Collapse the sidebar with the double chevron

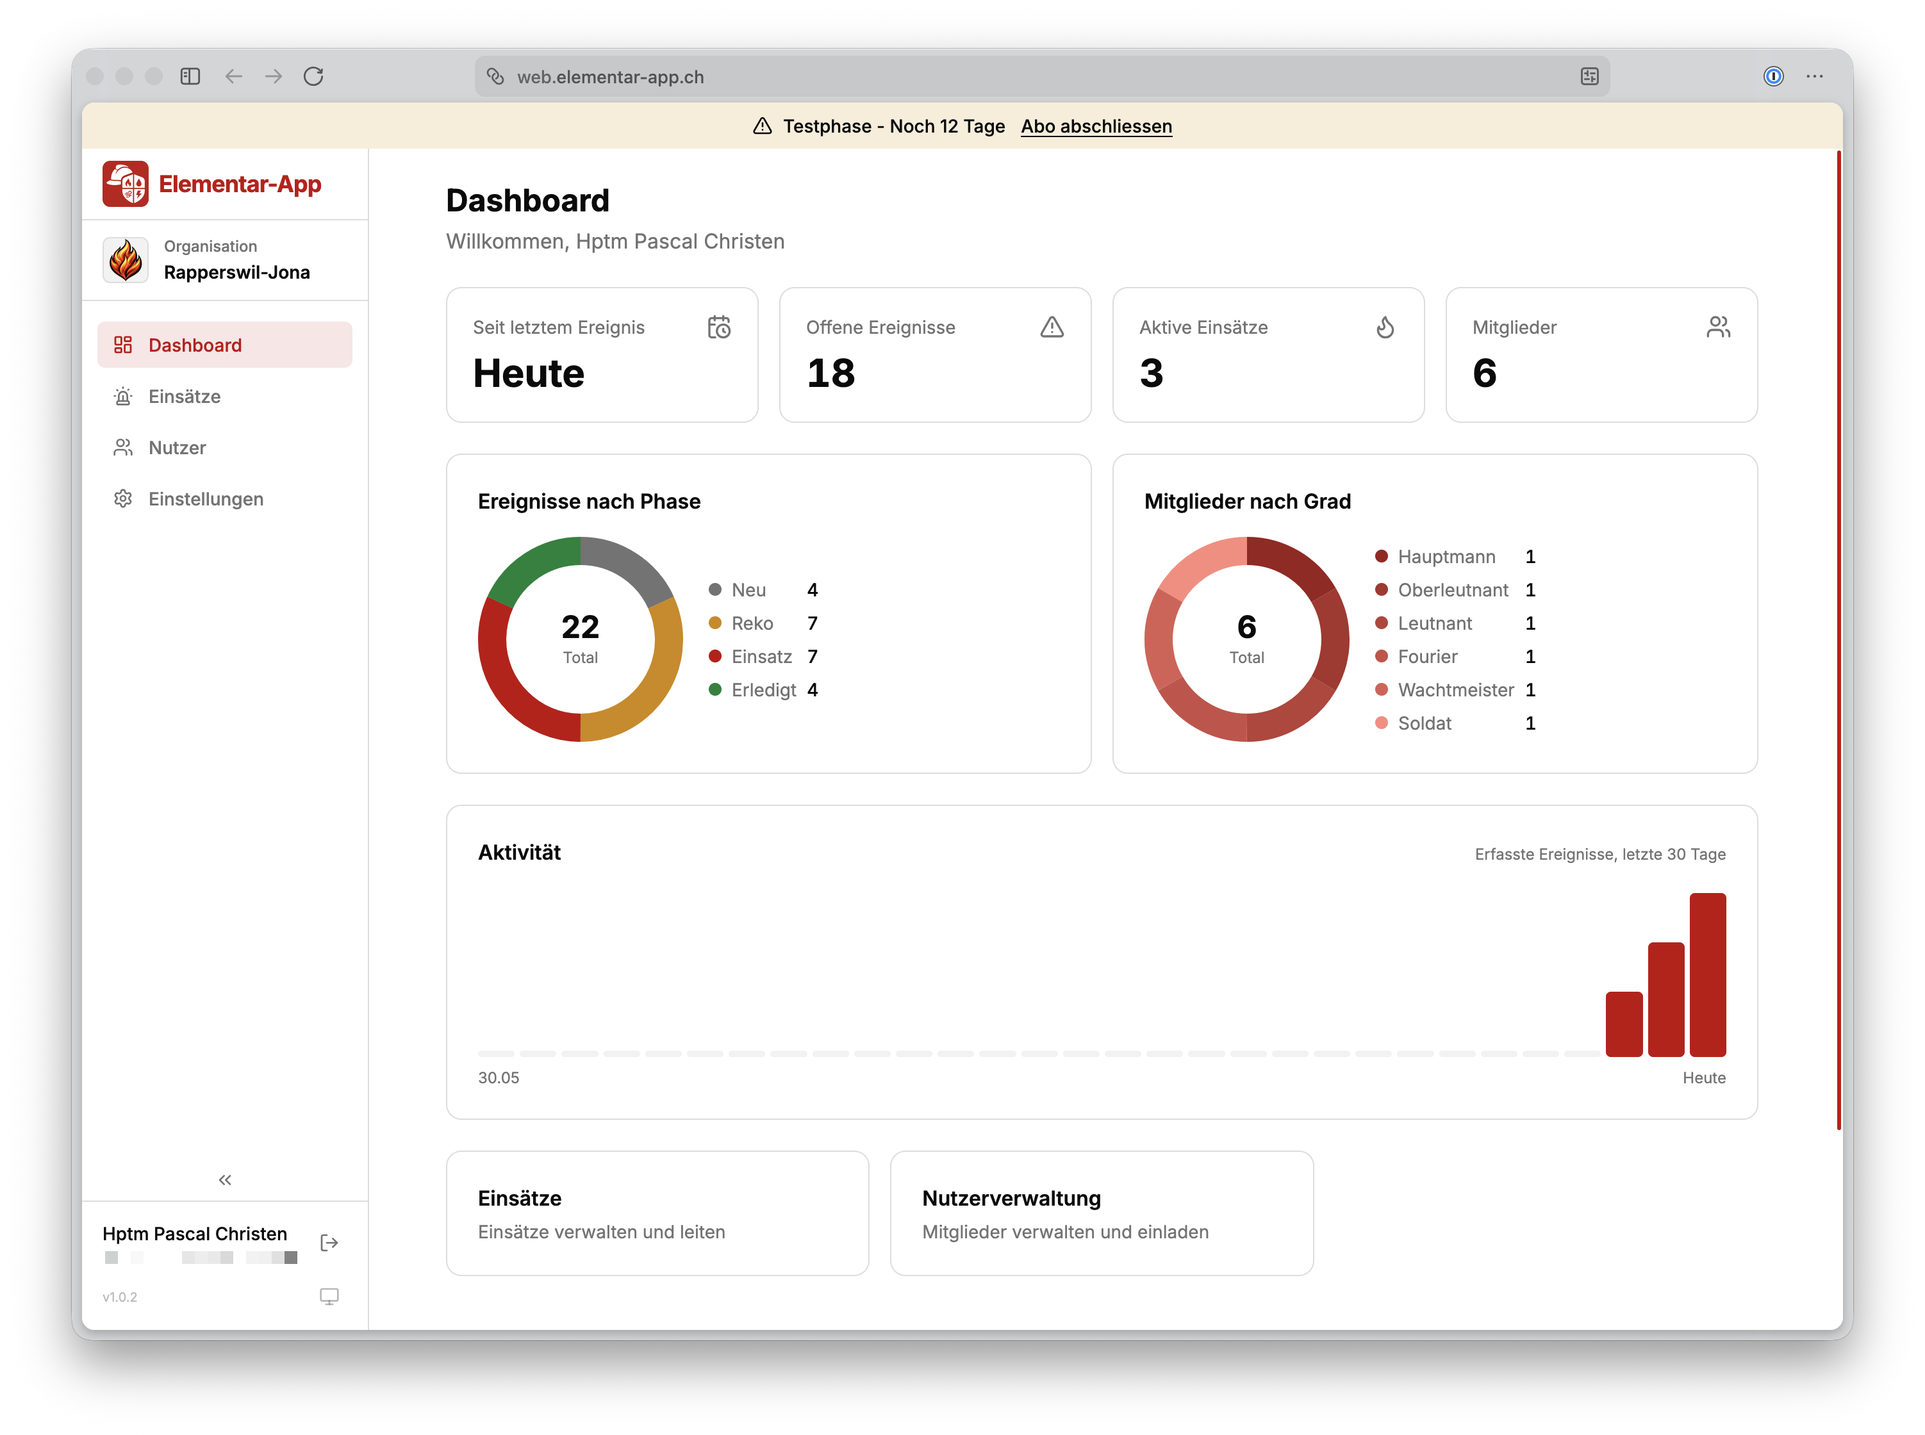(225, 1179)
